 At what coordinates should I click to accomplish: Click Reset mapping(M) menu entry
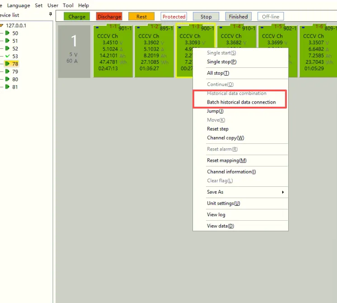click(x=240, y=161)
